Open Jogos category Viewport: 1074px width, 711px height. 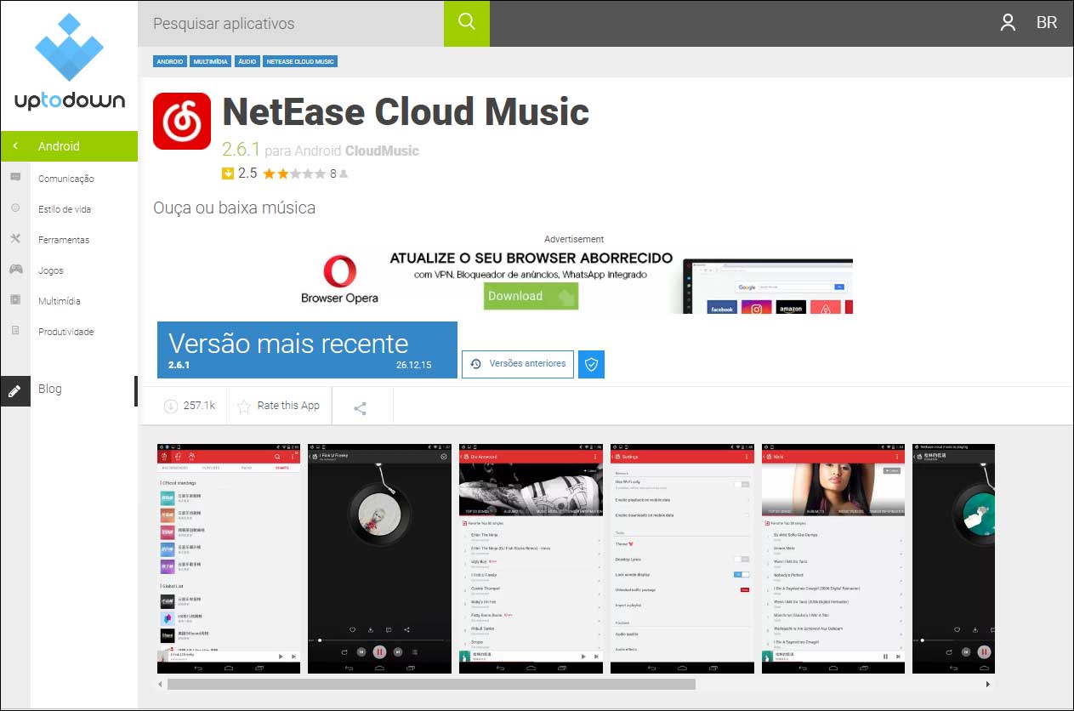[51, 270]
